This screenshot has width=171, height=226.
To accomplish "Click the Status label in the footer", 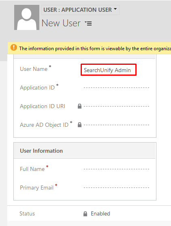I will 27,213.
